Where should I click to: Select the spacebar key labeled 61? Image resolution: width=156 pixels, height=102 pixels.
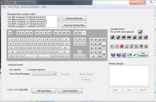tap(37, 56)
